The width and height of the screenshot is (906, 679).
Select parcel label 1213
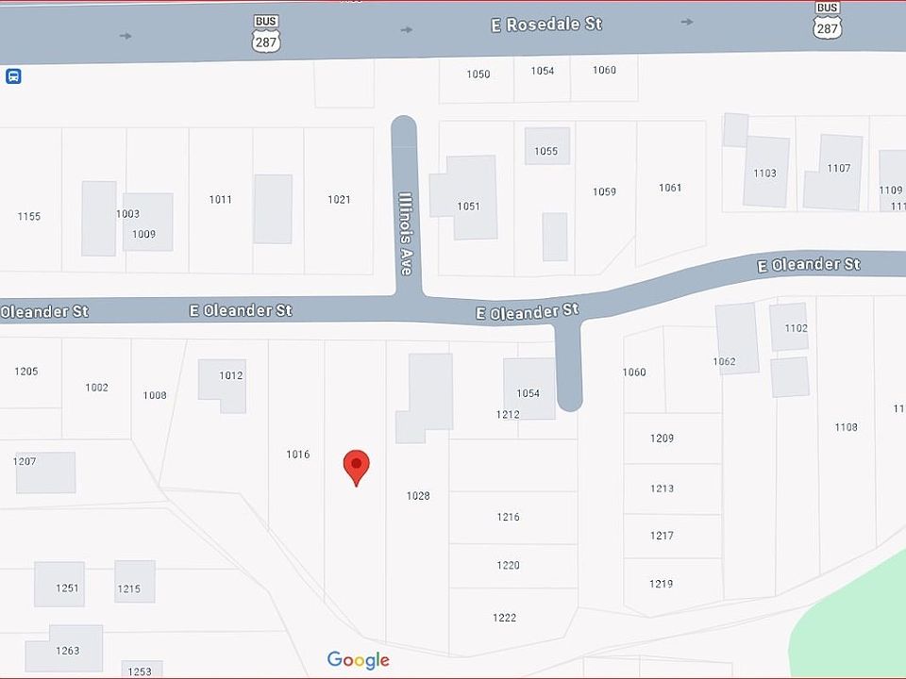click(662, 489)
